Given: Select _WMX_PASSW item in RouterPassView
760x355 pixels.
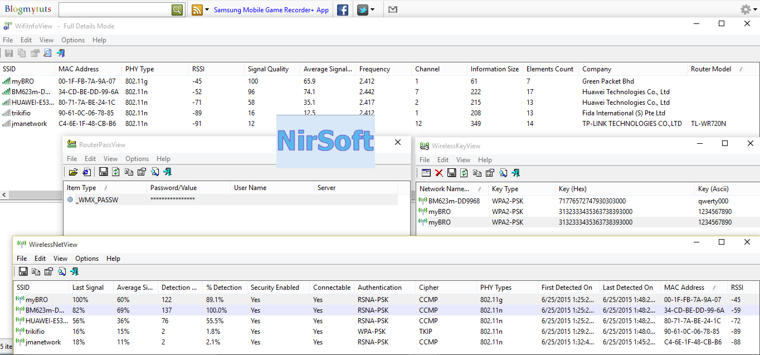Looking at the screenshot, I should pyautogui.click(x=231, y=200).
